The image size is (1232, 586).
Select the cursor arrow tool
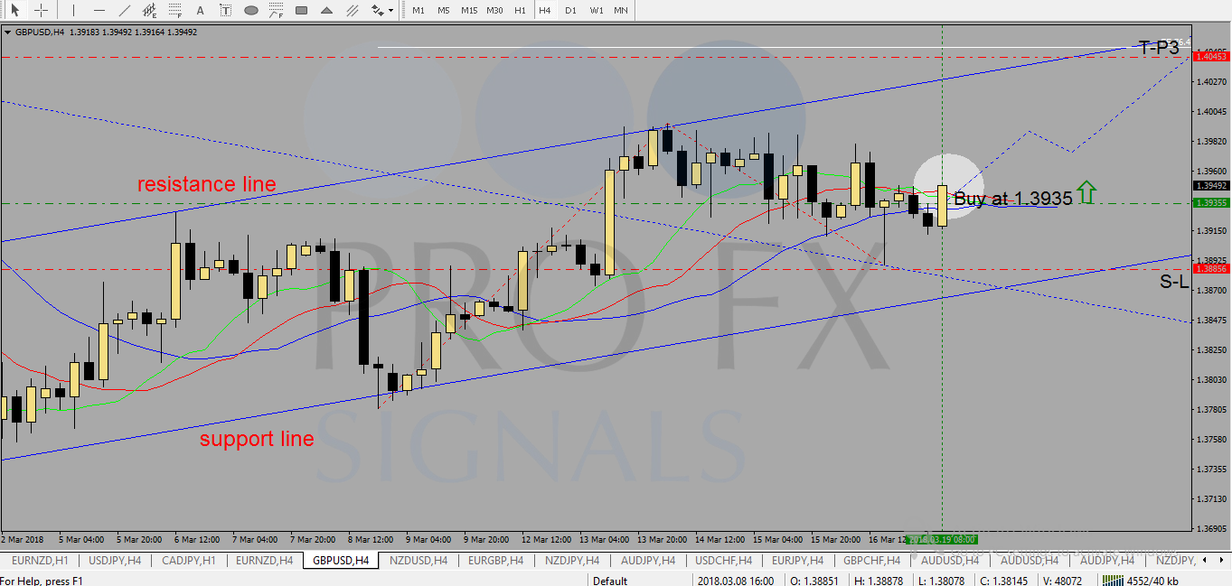[15, 10]
